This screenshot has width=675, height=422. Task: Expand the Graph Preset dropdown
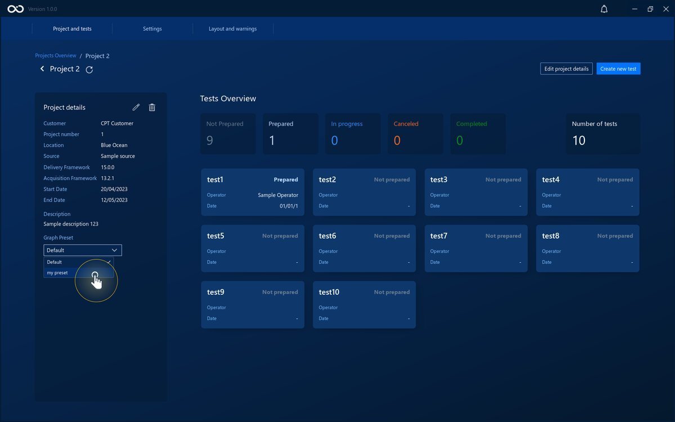[x=83, y=250]
